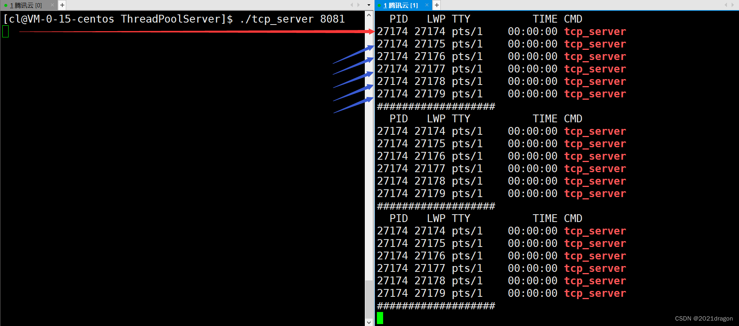Switch to the 腾讯云 [0] session tab

click(x=26, y=5)
